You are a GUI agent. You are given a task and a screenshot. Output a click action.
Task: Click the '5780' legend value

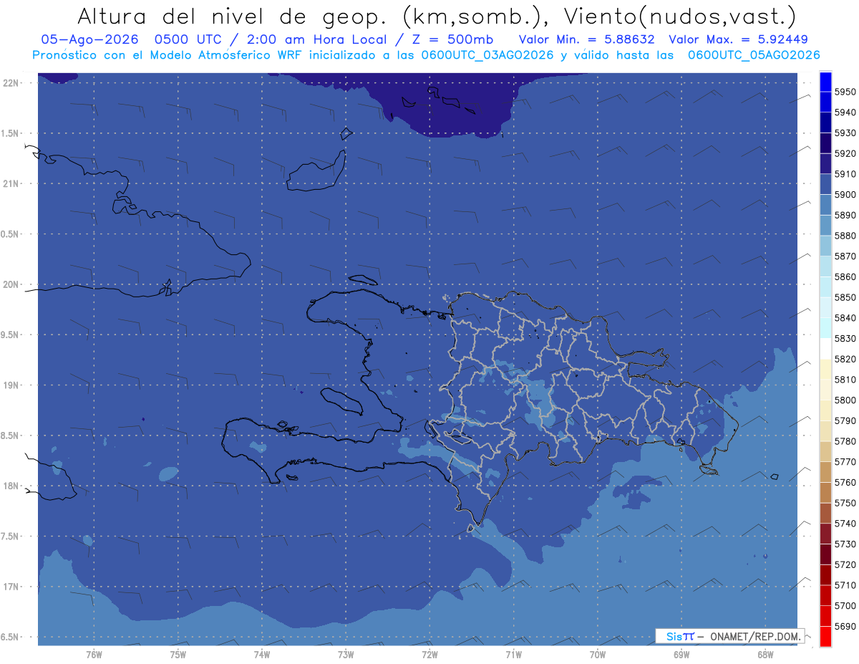click(x=845, y=441)
